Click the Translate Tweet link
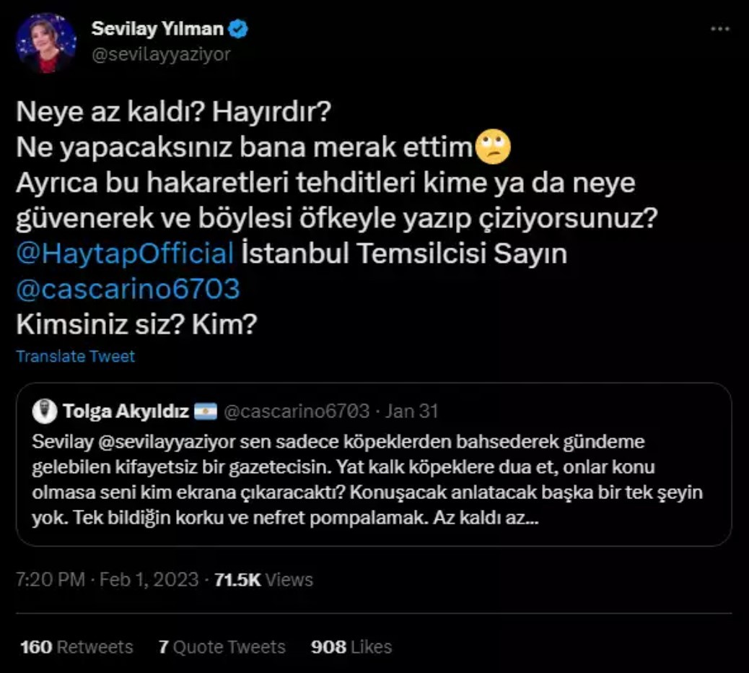Viewport: 749px width, 673px height. pyautogui.click(x=76, y=356)
